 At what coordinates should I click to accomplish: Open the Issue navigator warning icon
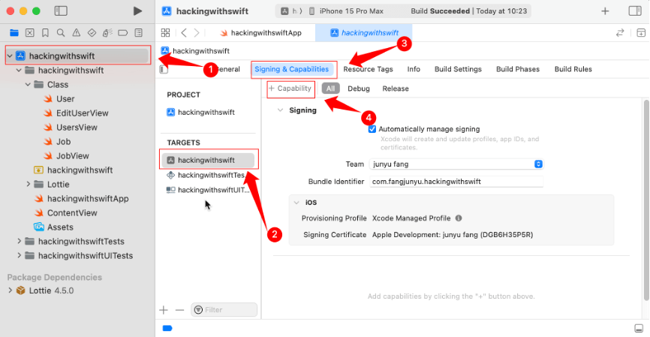(77, 33)
